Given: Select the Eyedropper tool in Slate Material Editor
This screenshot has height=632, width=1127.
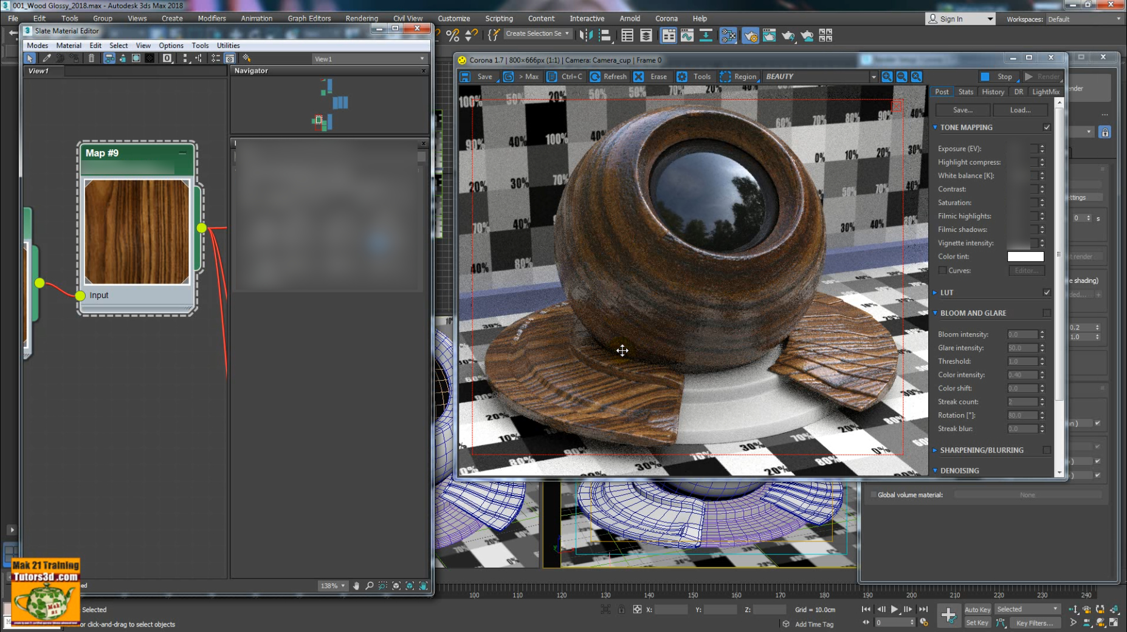Looking at the screenshot, I should tap(46, 58).
